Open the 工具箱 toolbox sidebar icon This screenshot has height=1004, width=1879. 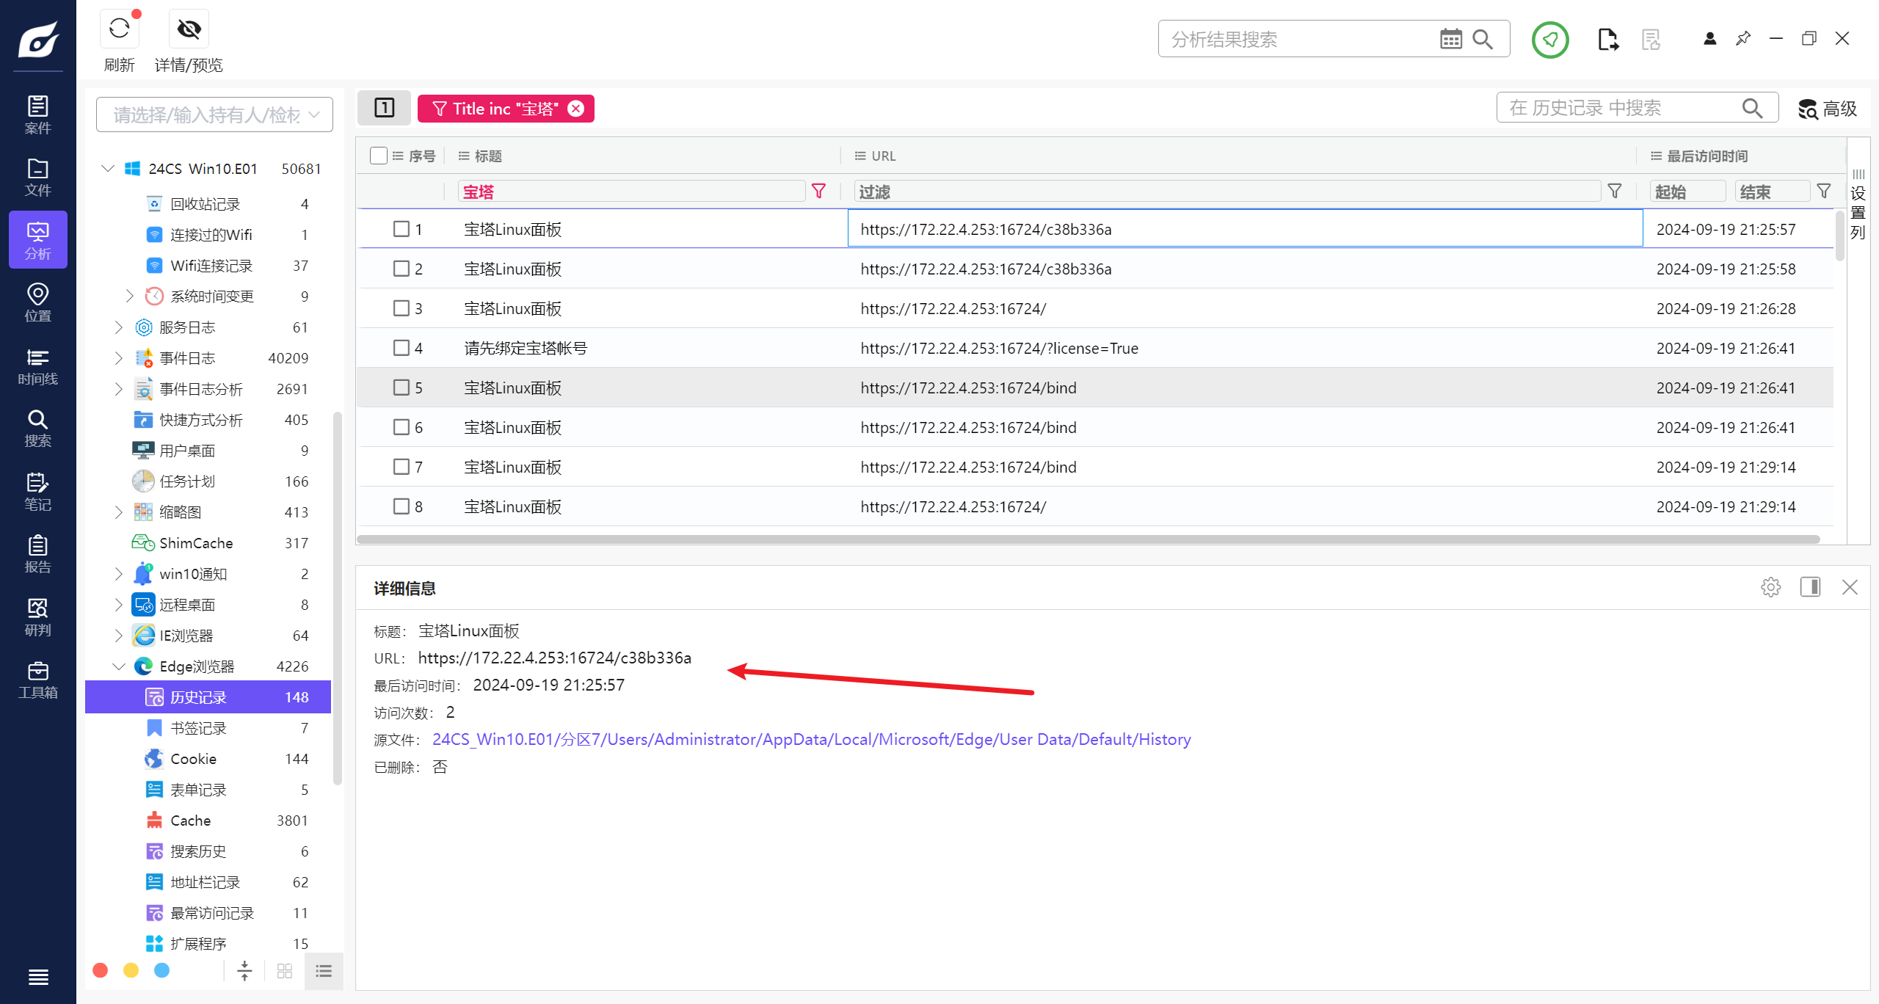(x=37, y=680)
